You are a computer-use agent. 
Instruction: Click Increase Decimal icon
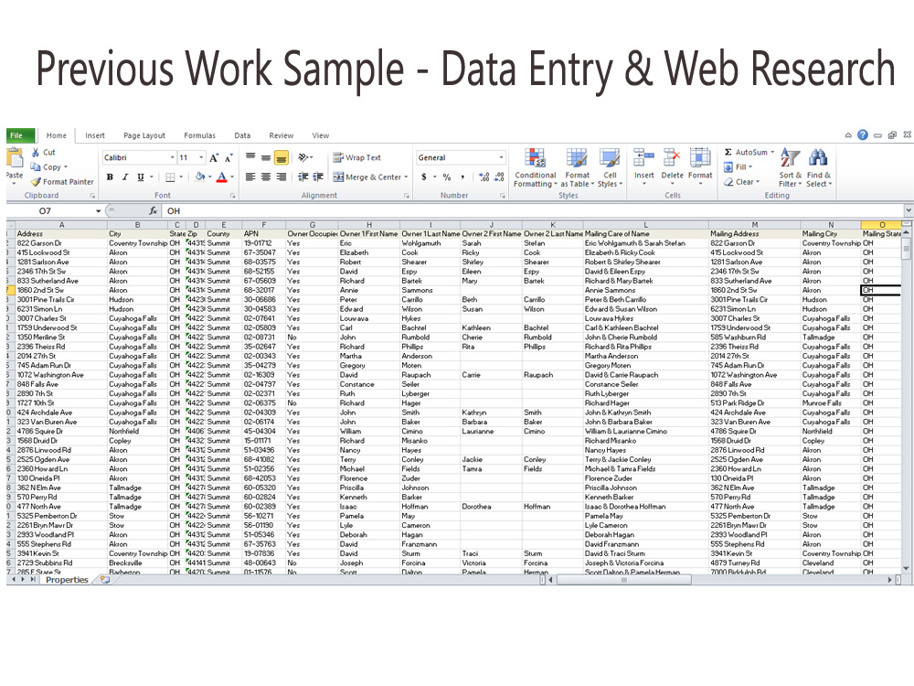[x=484, y=177]
